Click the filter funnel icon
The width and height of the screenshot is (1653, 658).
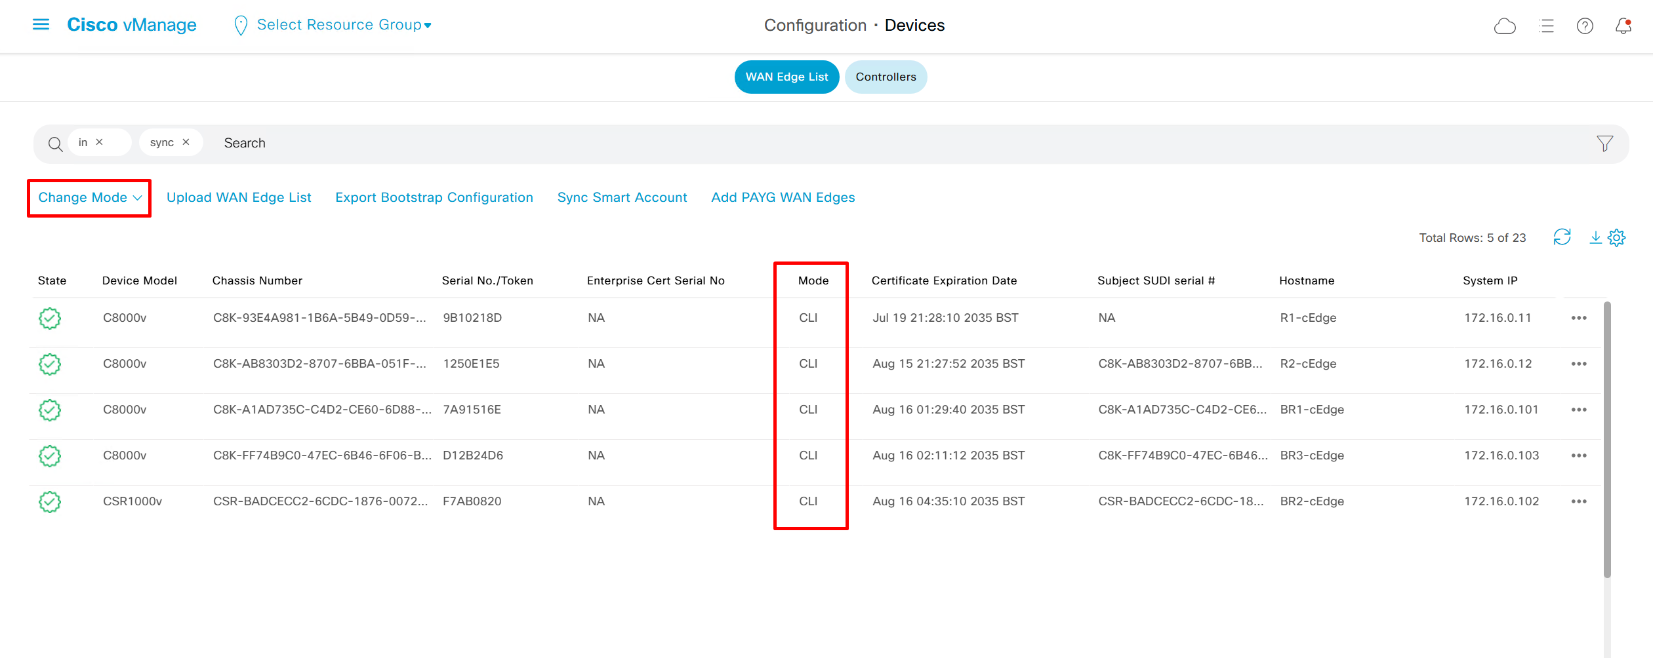coord(1604,144)
